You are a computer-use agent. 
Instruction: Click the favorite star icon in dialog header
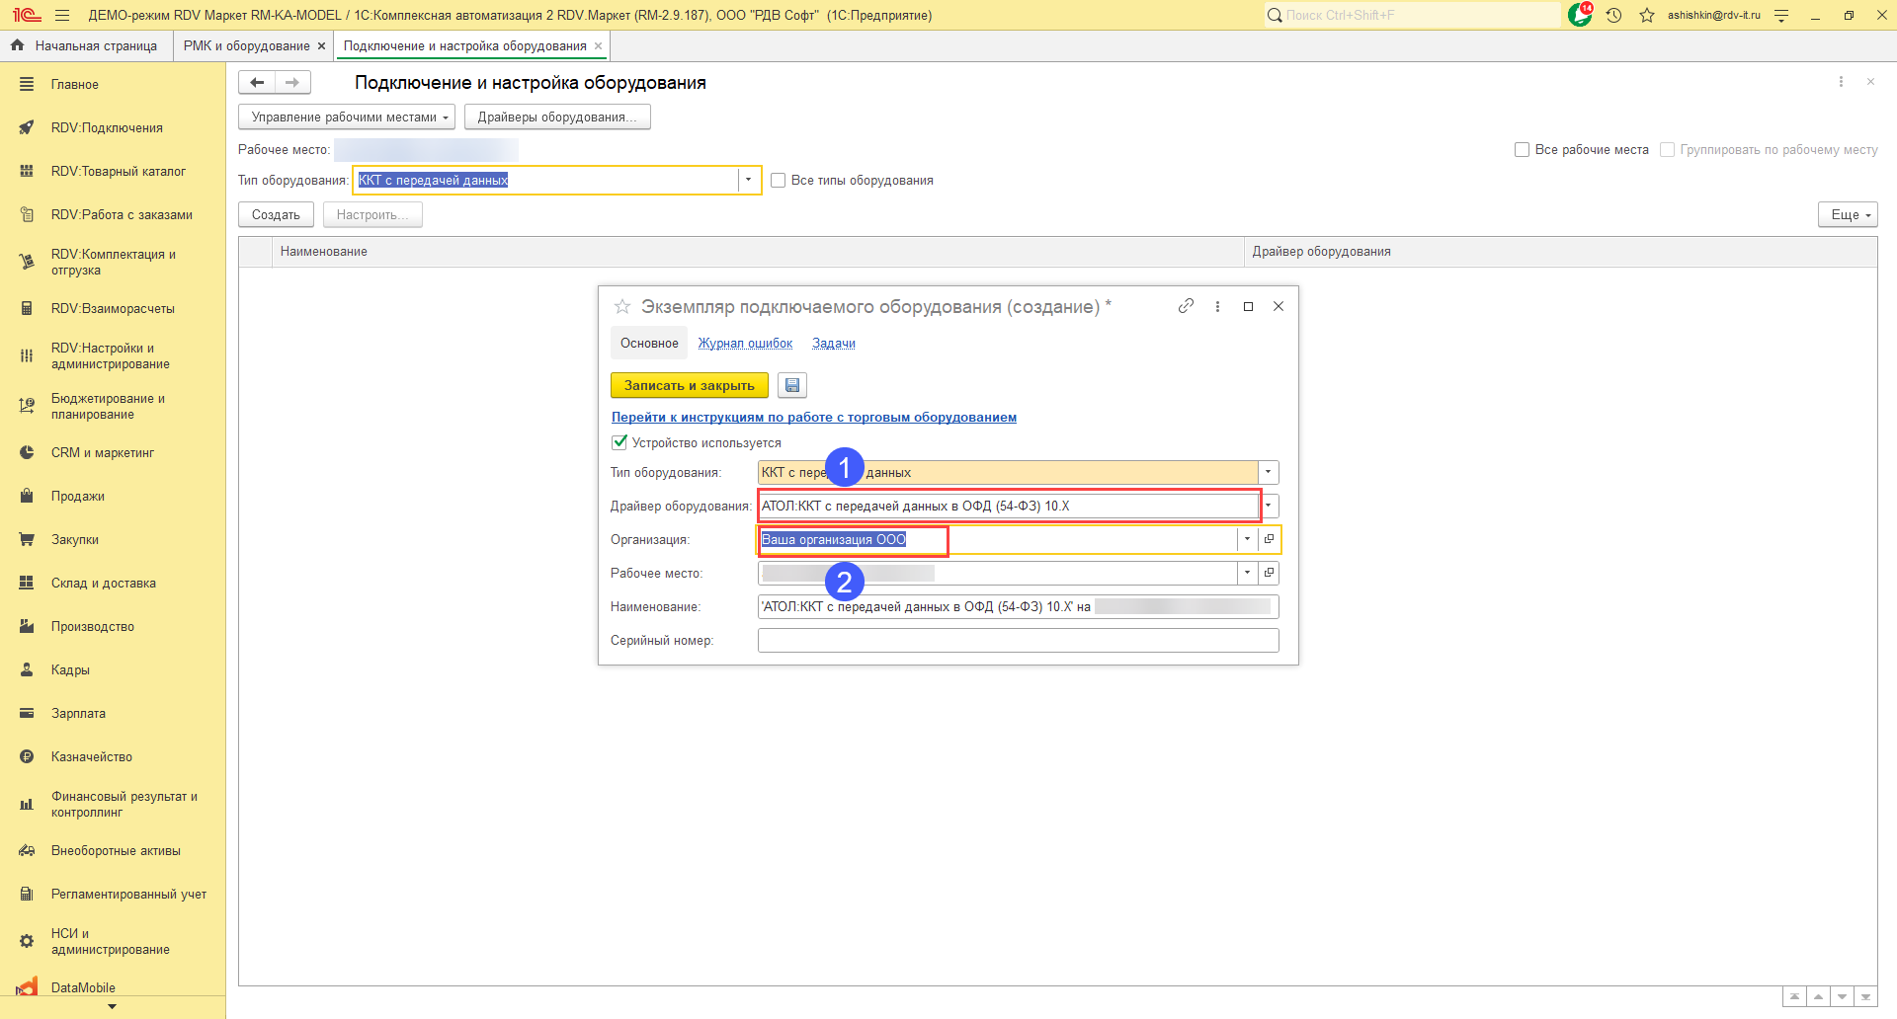click(622, 307)
